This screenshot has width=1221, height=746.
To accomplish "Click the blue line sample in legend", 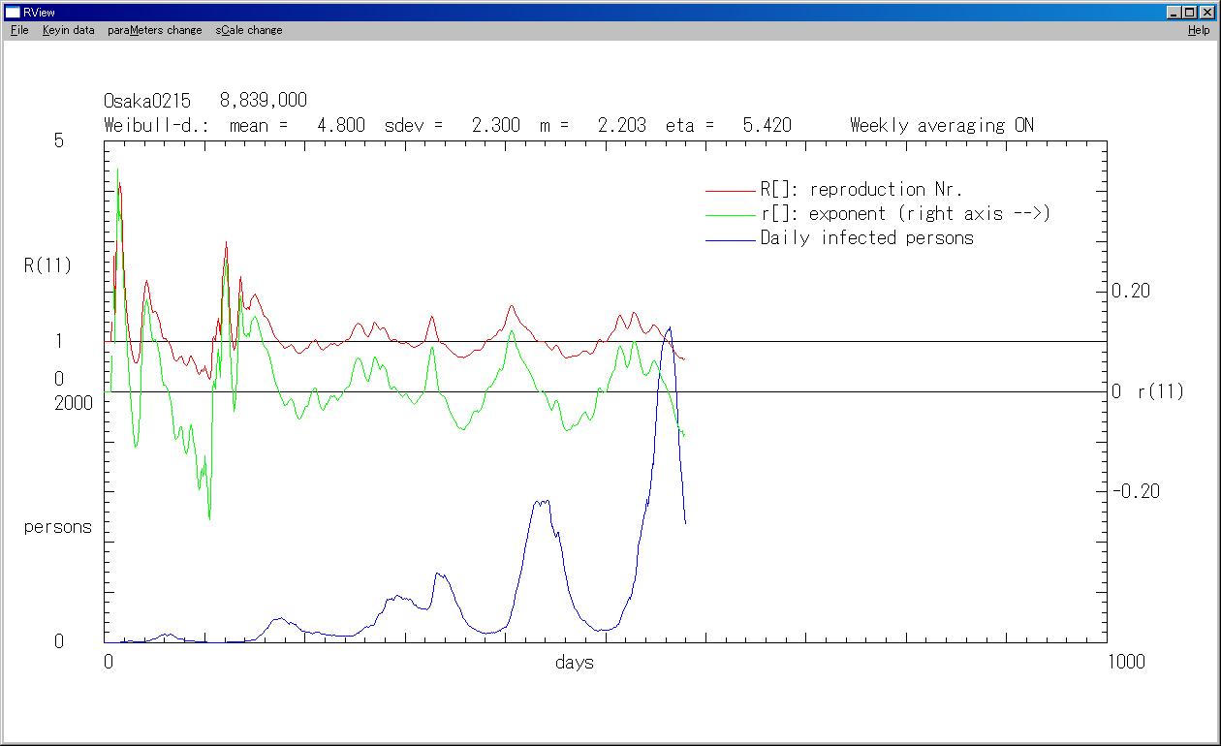I will coord(731,239).
